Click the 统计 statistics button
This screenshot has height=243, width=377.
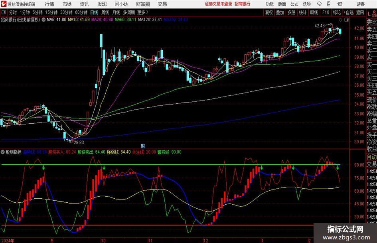302,12
